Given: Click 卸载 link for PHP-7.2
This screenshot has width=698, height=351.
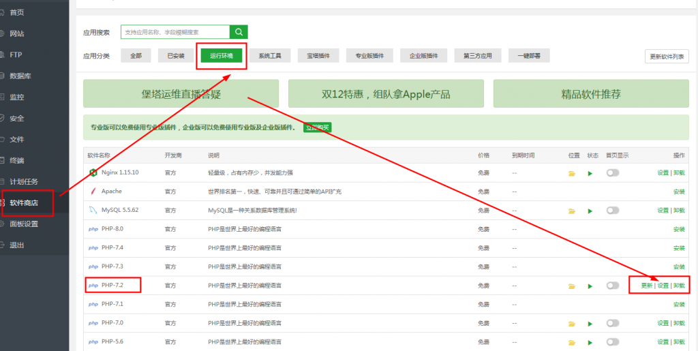Looking at the screenshot, I should (x=679, y=286).
